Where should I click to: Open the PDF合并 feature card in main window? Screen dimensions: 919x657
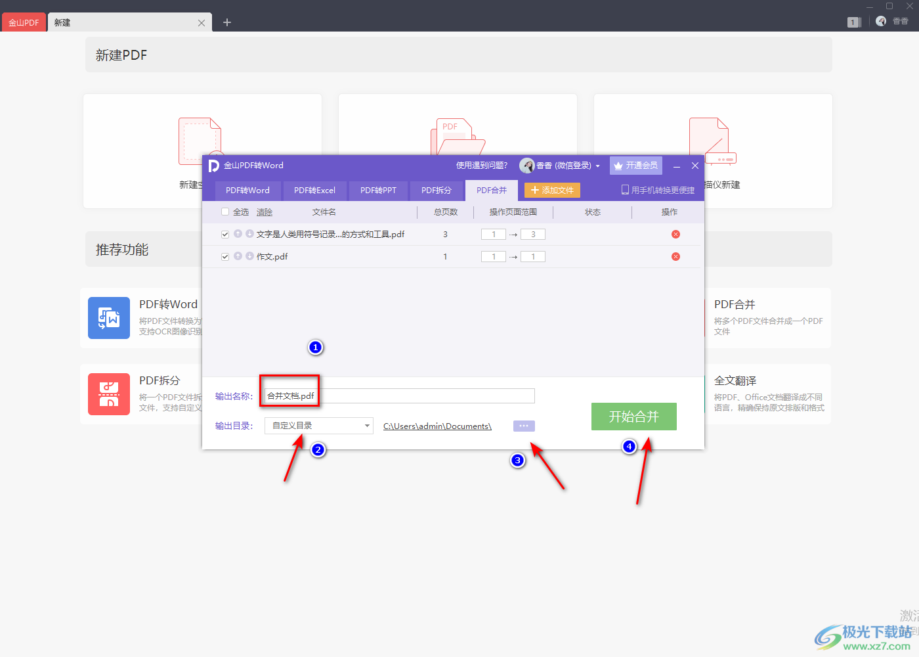(769, 318)
